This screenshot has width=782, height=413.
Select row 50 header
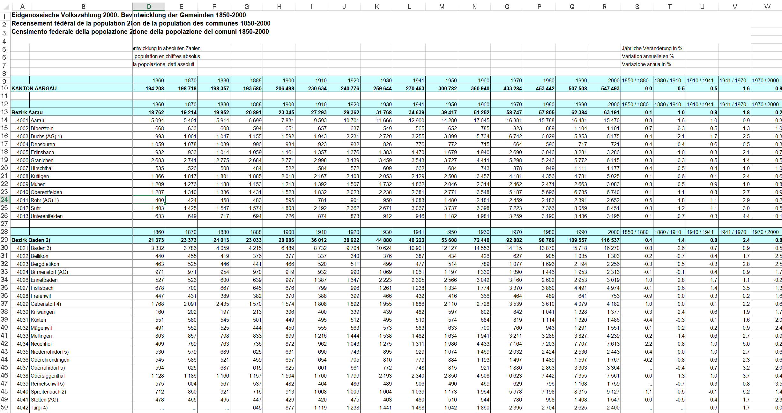tap(4, 407)
